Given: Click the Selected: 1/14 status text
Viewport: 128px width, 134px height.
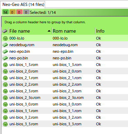Looking at the screenshot, I should (43, 12).
